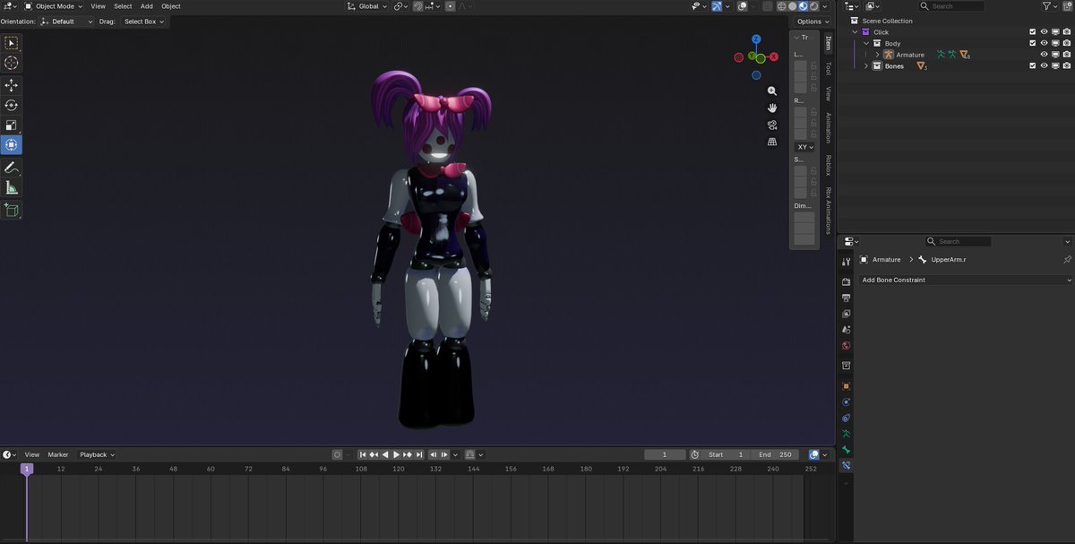
Task: Switch to wireframe viewport shading
Action: (x=781, y=6)
